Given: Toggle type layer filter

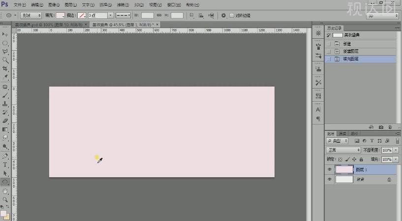Looking at the screenshot, I should pyautogui.click(x=372, y=141).
